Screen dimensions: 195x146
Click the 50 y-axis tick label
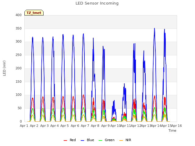pyautogui.click(x=19, y=108)
